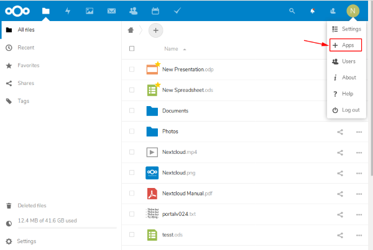Sort files by Name column header
Image resolution: width=373 pixels, height=250 pixels.
pos(171,48)
